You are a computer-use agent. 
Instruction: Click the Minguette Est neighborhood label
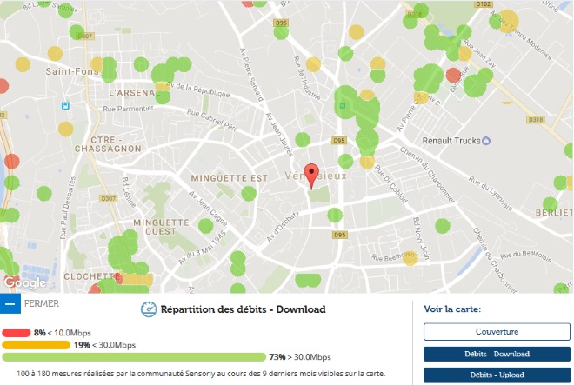pyautogui.click(x=230, y=177)
